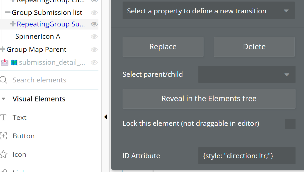Toggle visibility of Group Submission list
The image size is (304, 172).
pyautogui.click(x=94, y=12)
